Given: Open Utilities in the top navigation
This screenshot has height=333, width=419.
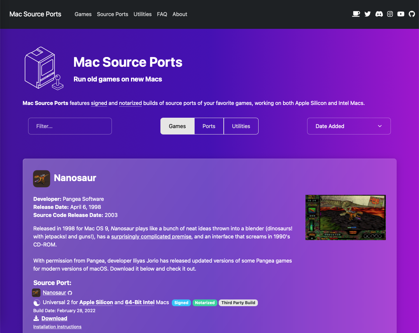Looking at the screenshot, I should (x=143, y=14).
